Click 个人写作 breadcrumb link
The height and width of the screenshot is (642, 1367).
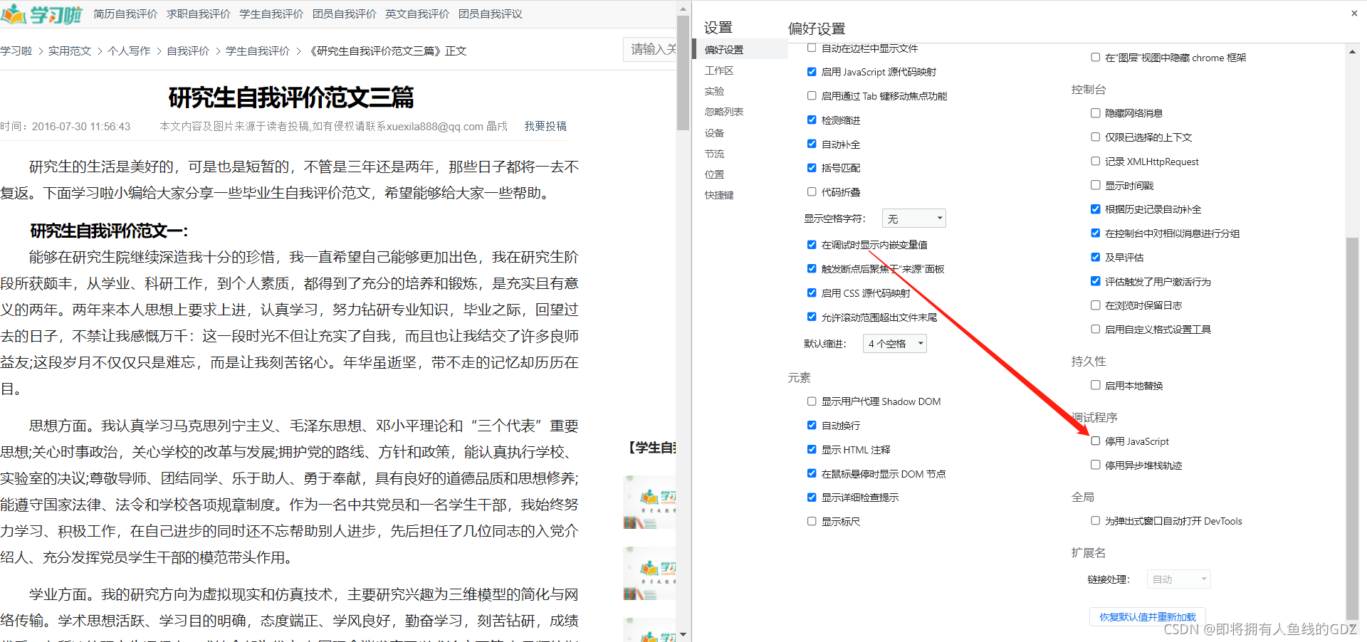tap(129, 51)
